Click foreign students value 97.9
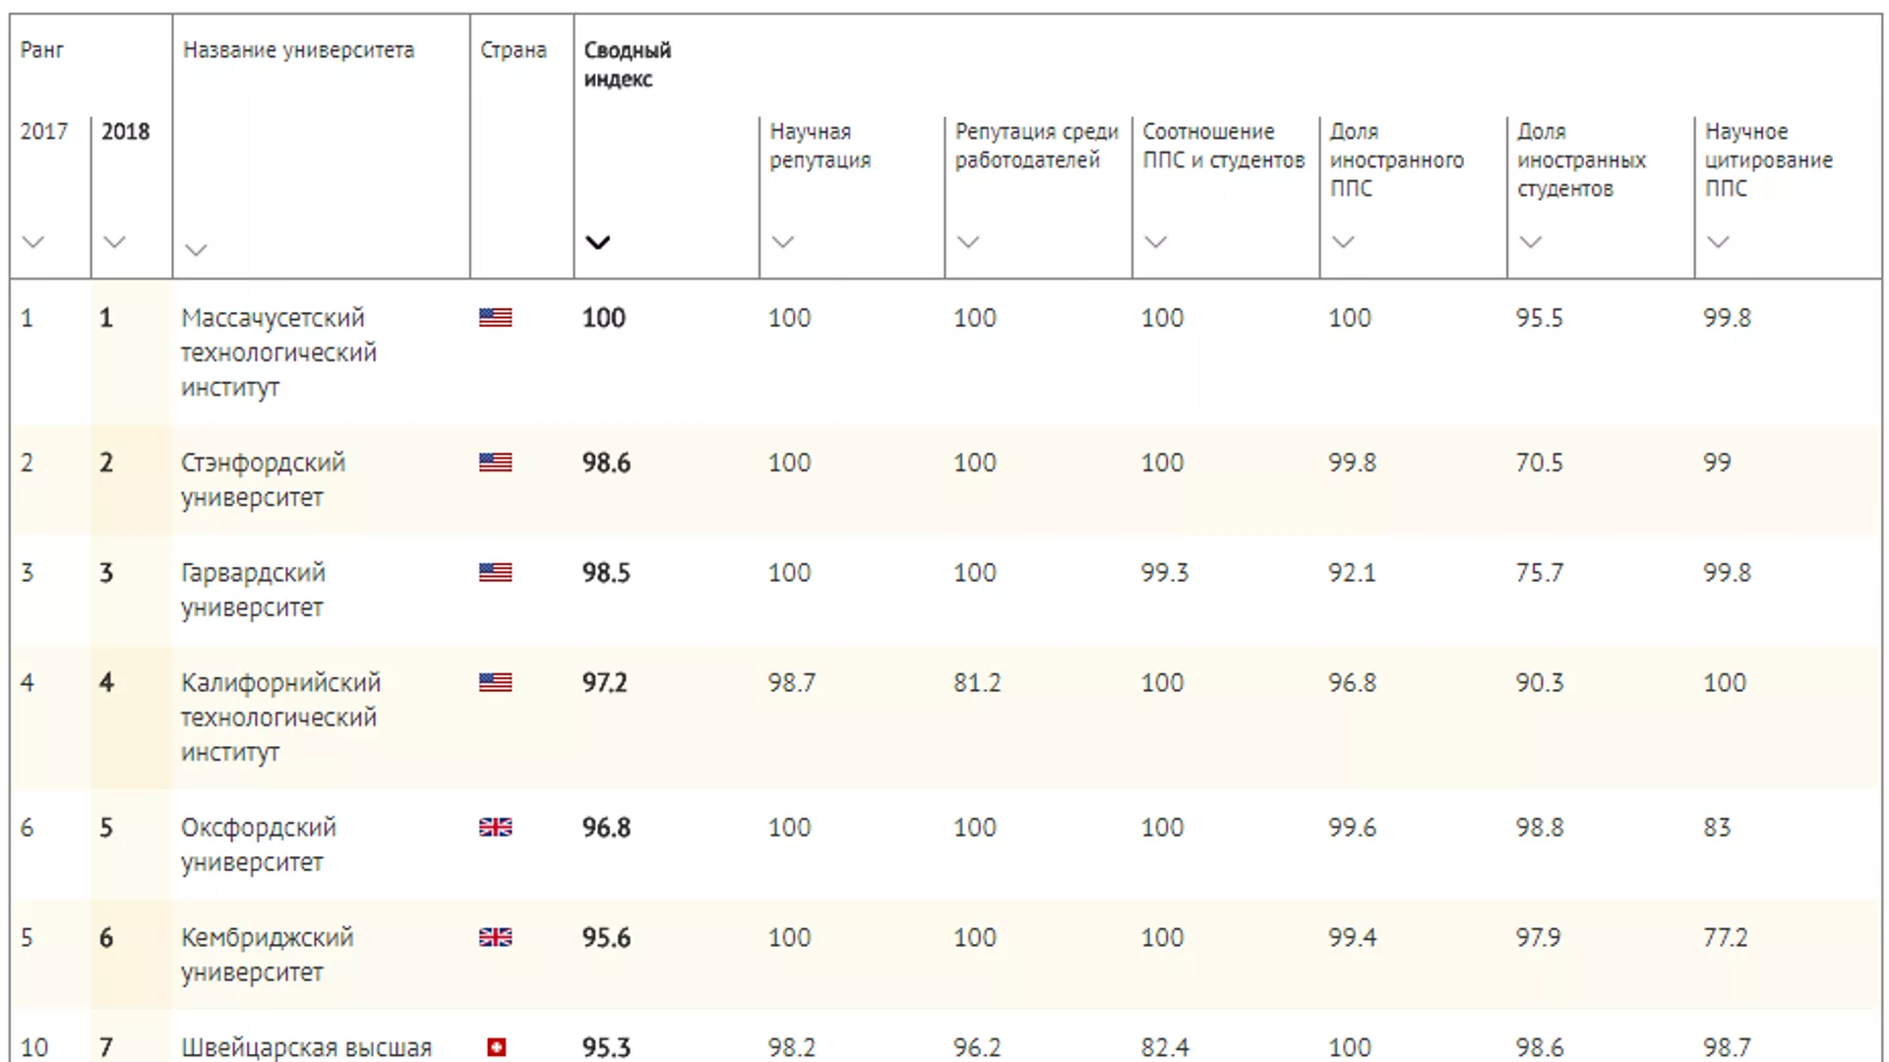This screenshot has width=1889, height=1062. [1538, 938]
